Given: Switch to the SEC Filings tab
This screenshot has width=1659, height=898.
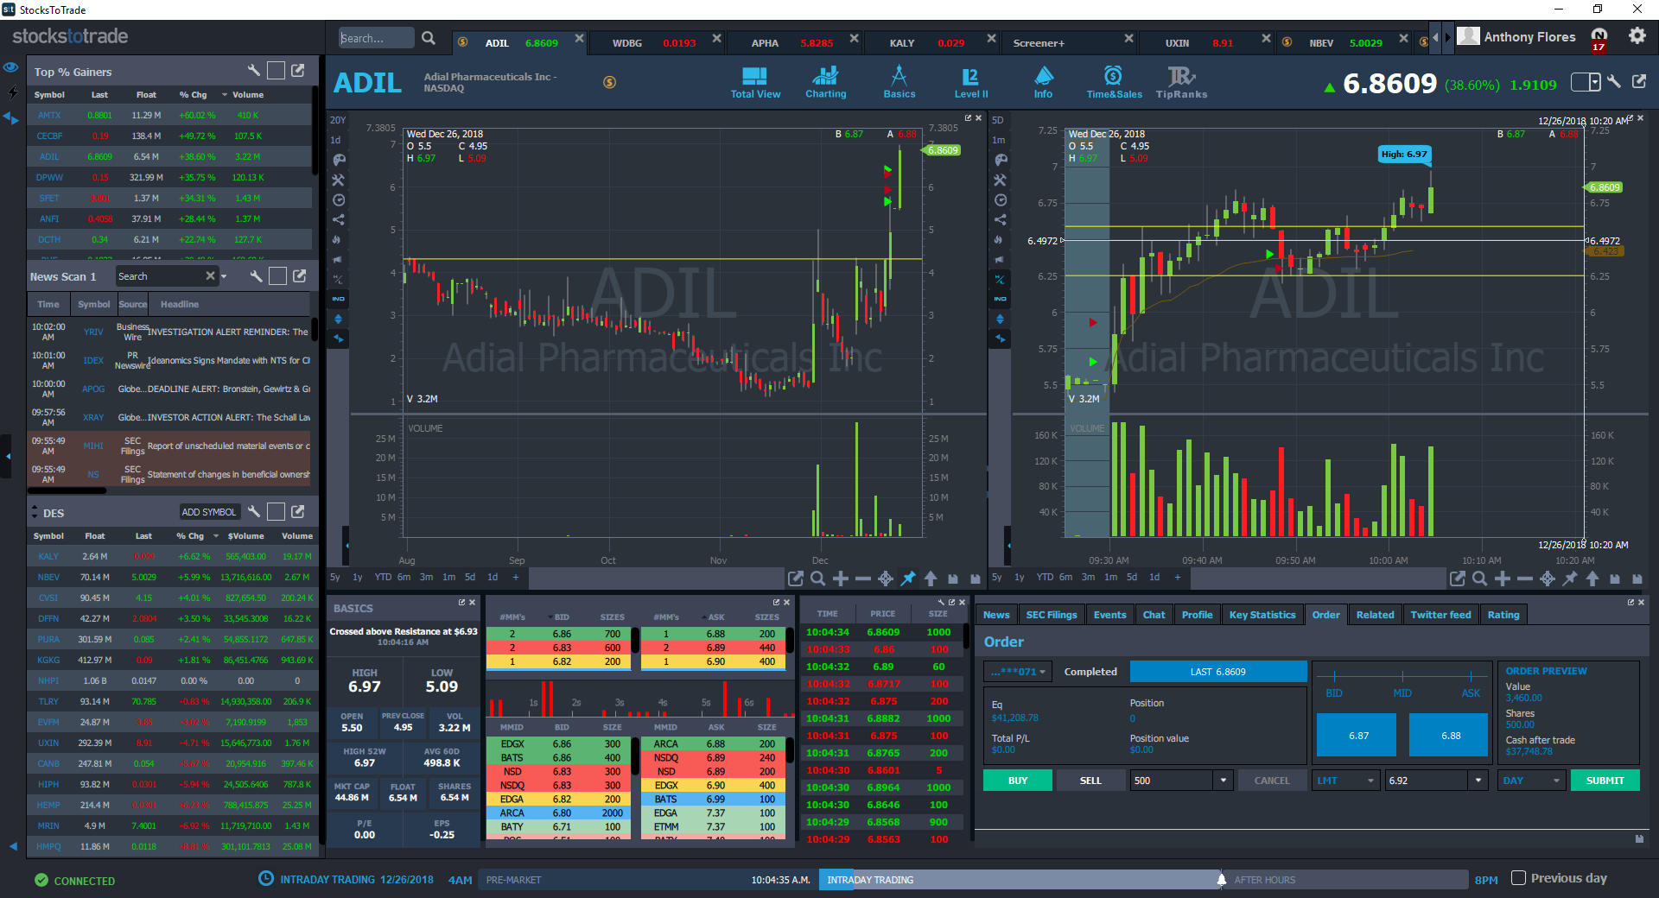Looking at the screenshot, I should [1051, 615].
